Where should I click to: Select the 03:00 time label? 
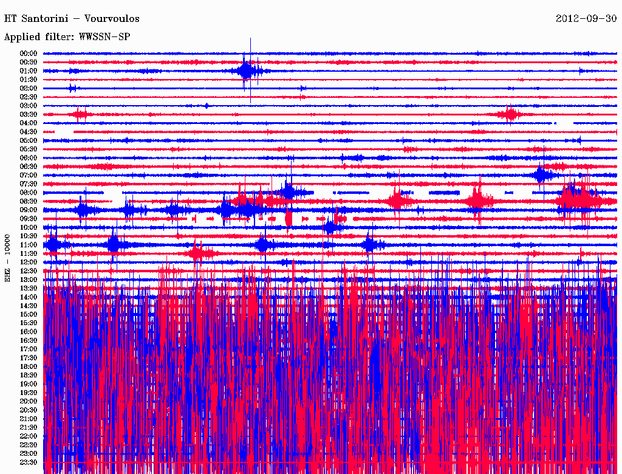tap(29, 106)
